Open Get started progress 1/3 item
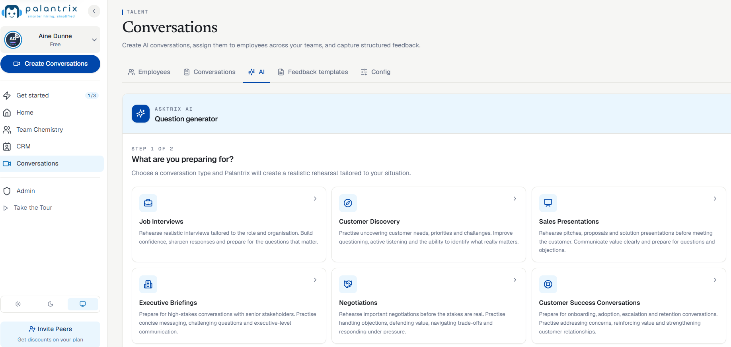The image size is (731, 347). pos(51,96)
